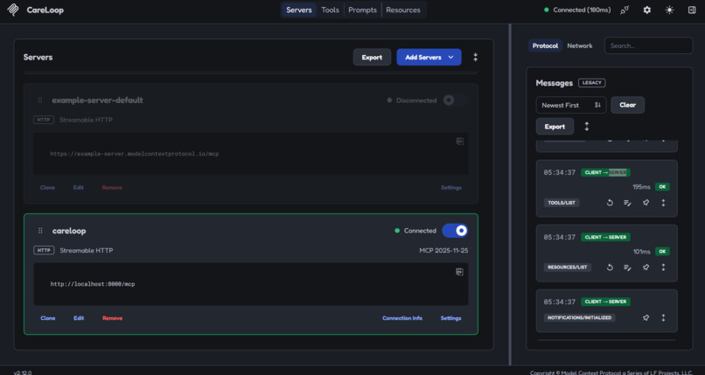The image size is (705, 375).
Task: Click the vertical panel divider handle
Action: click(x=510, y=194)
